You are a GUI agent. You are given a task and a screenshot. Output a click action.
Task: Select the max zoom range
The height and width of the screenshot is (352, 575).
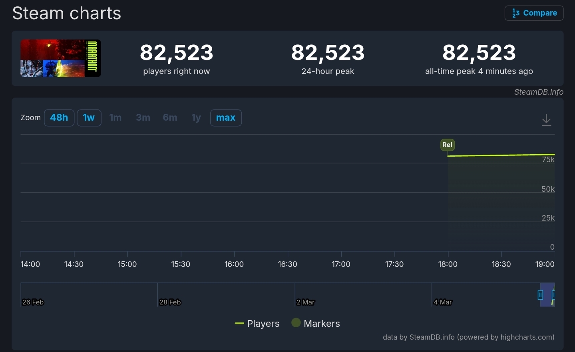pos(226,118)
